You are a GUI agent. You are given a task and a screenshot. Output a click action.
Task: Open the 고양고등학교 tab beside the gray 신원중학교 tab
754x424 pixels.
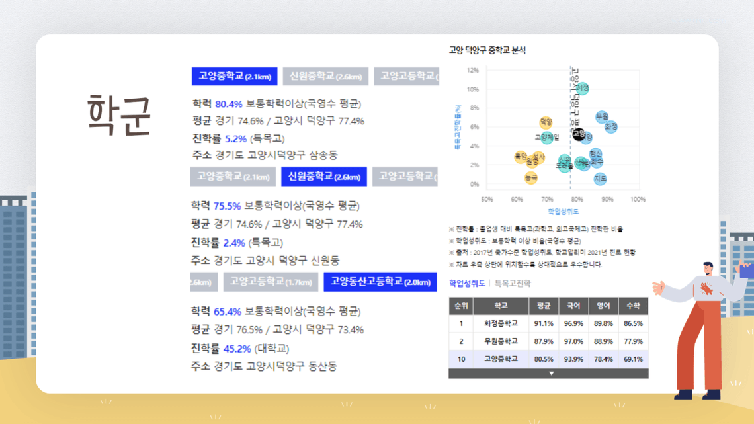[x=407, y=77]
